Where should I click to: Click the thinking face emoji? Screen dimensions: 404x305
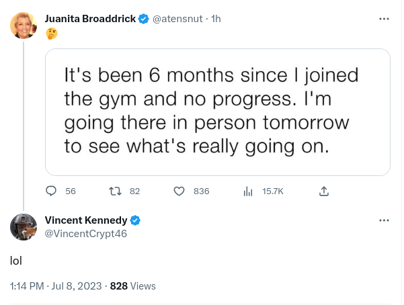(50, 32)
